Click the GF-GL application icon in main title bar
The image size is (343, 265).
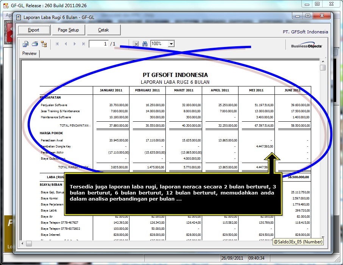[x=6, y=5]
